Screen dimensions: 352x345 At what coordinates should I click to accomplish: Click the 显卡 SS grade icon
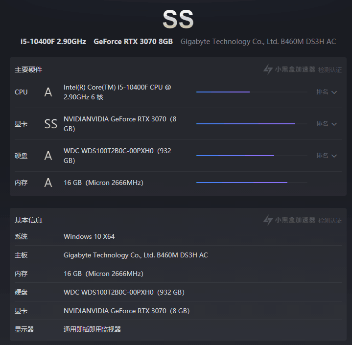[51, 124]
